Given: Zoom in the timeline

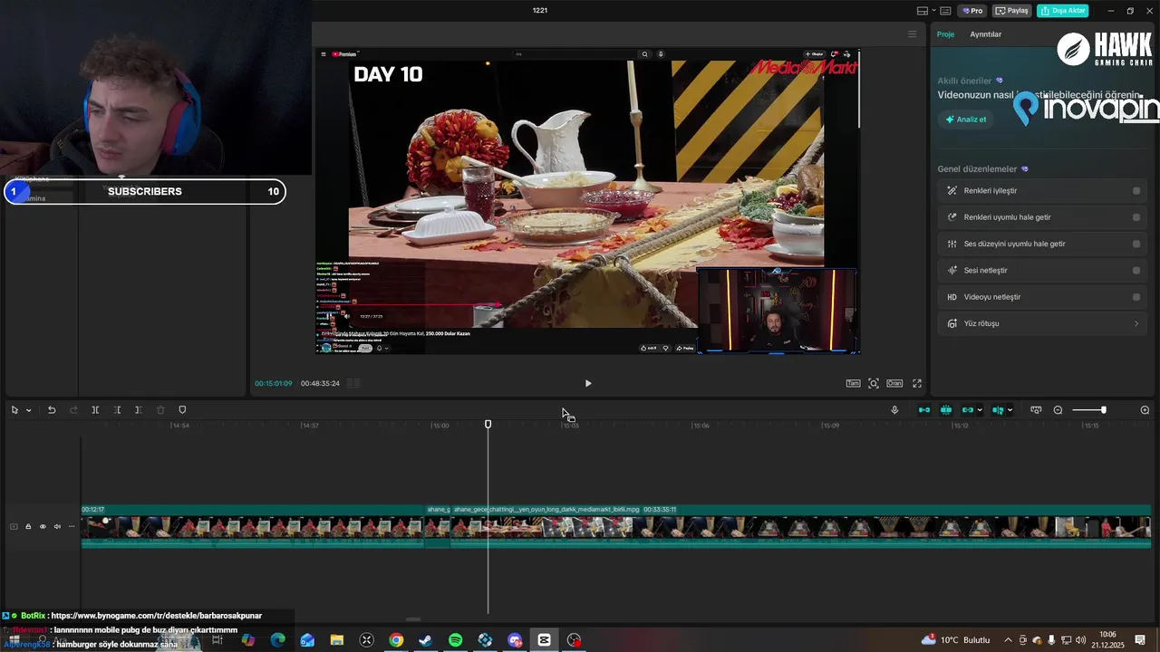Looking at the screenshot, I should coord(1145,410).
